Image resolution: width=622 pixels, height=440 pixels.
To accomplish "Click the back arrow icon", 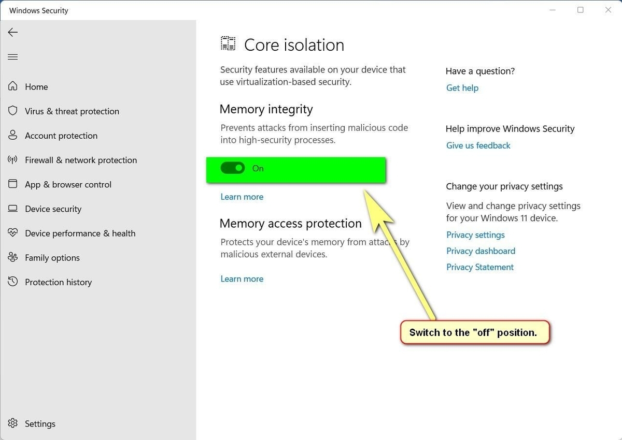I will pos(13,32).
